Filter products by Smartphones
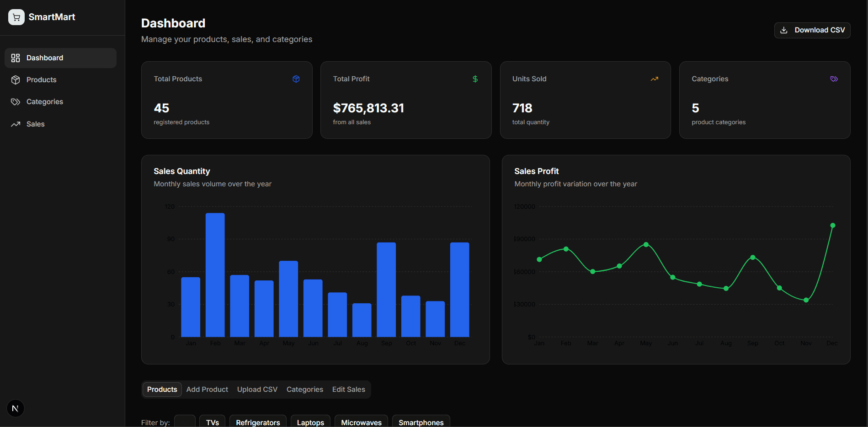The image size is (868, 427). pos(421,422)
